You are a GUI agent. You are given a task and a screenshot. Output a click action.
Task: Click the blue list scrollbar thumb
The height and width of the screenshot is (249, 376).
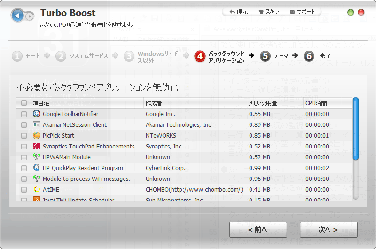(356, 129)
